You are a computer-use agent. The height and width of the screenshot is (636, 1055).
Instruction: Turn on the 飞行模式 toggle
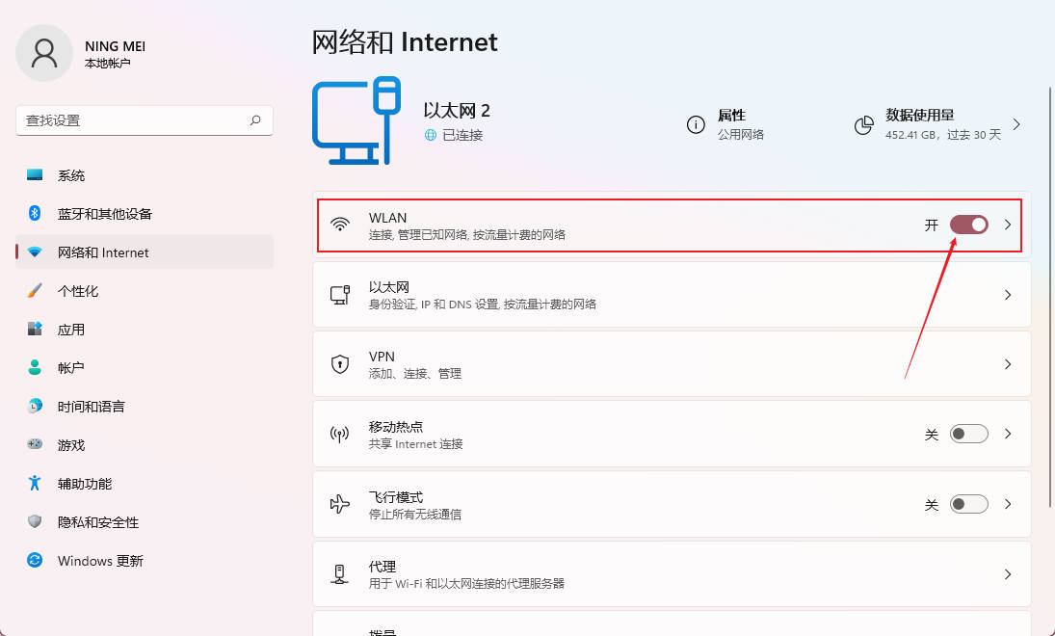(x=969, y=504)
